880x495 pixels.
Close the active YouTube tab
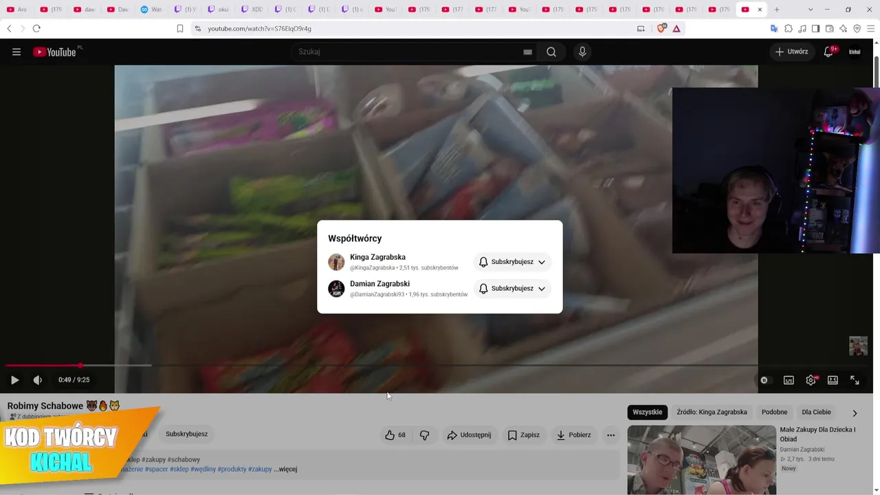(x=760, y=10)
